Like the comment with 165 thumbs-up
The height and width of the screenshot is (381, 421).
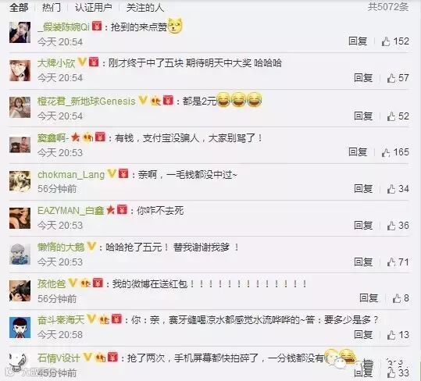point(386,152)
